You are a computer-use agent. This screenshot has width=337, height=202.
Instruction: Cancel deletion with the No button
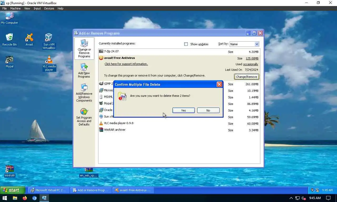click(x=208, y=110)
